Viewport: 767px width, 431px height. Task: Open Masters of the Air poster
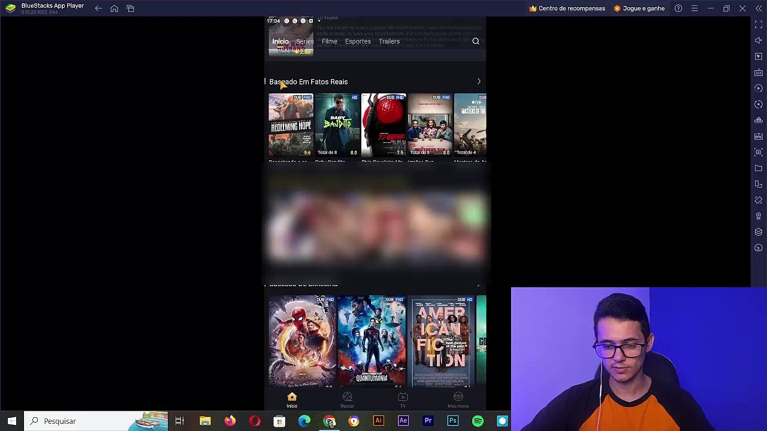coord(470,125)
